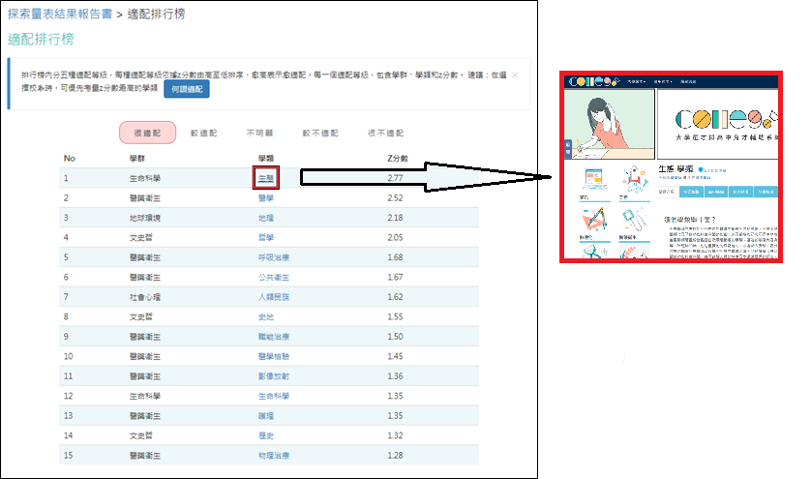Open the 史地 學類 link
Screen dimensions: 811x479
(266, 316)
